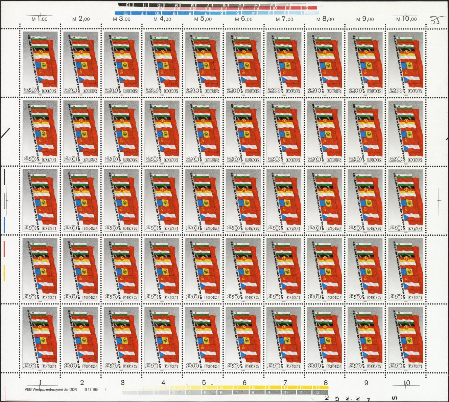Click the "M 10,00" margin value label
The height and width of the screenshot is (402, 449).
pyautogui.click(x=406, y=19)
